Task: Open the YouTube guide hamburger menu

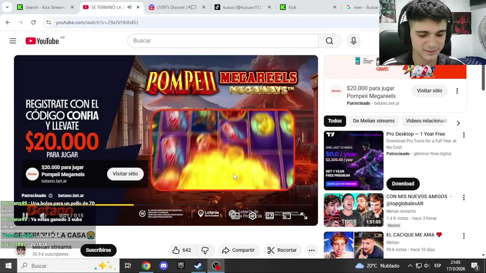Action: 13,41
